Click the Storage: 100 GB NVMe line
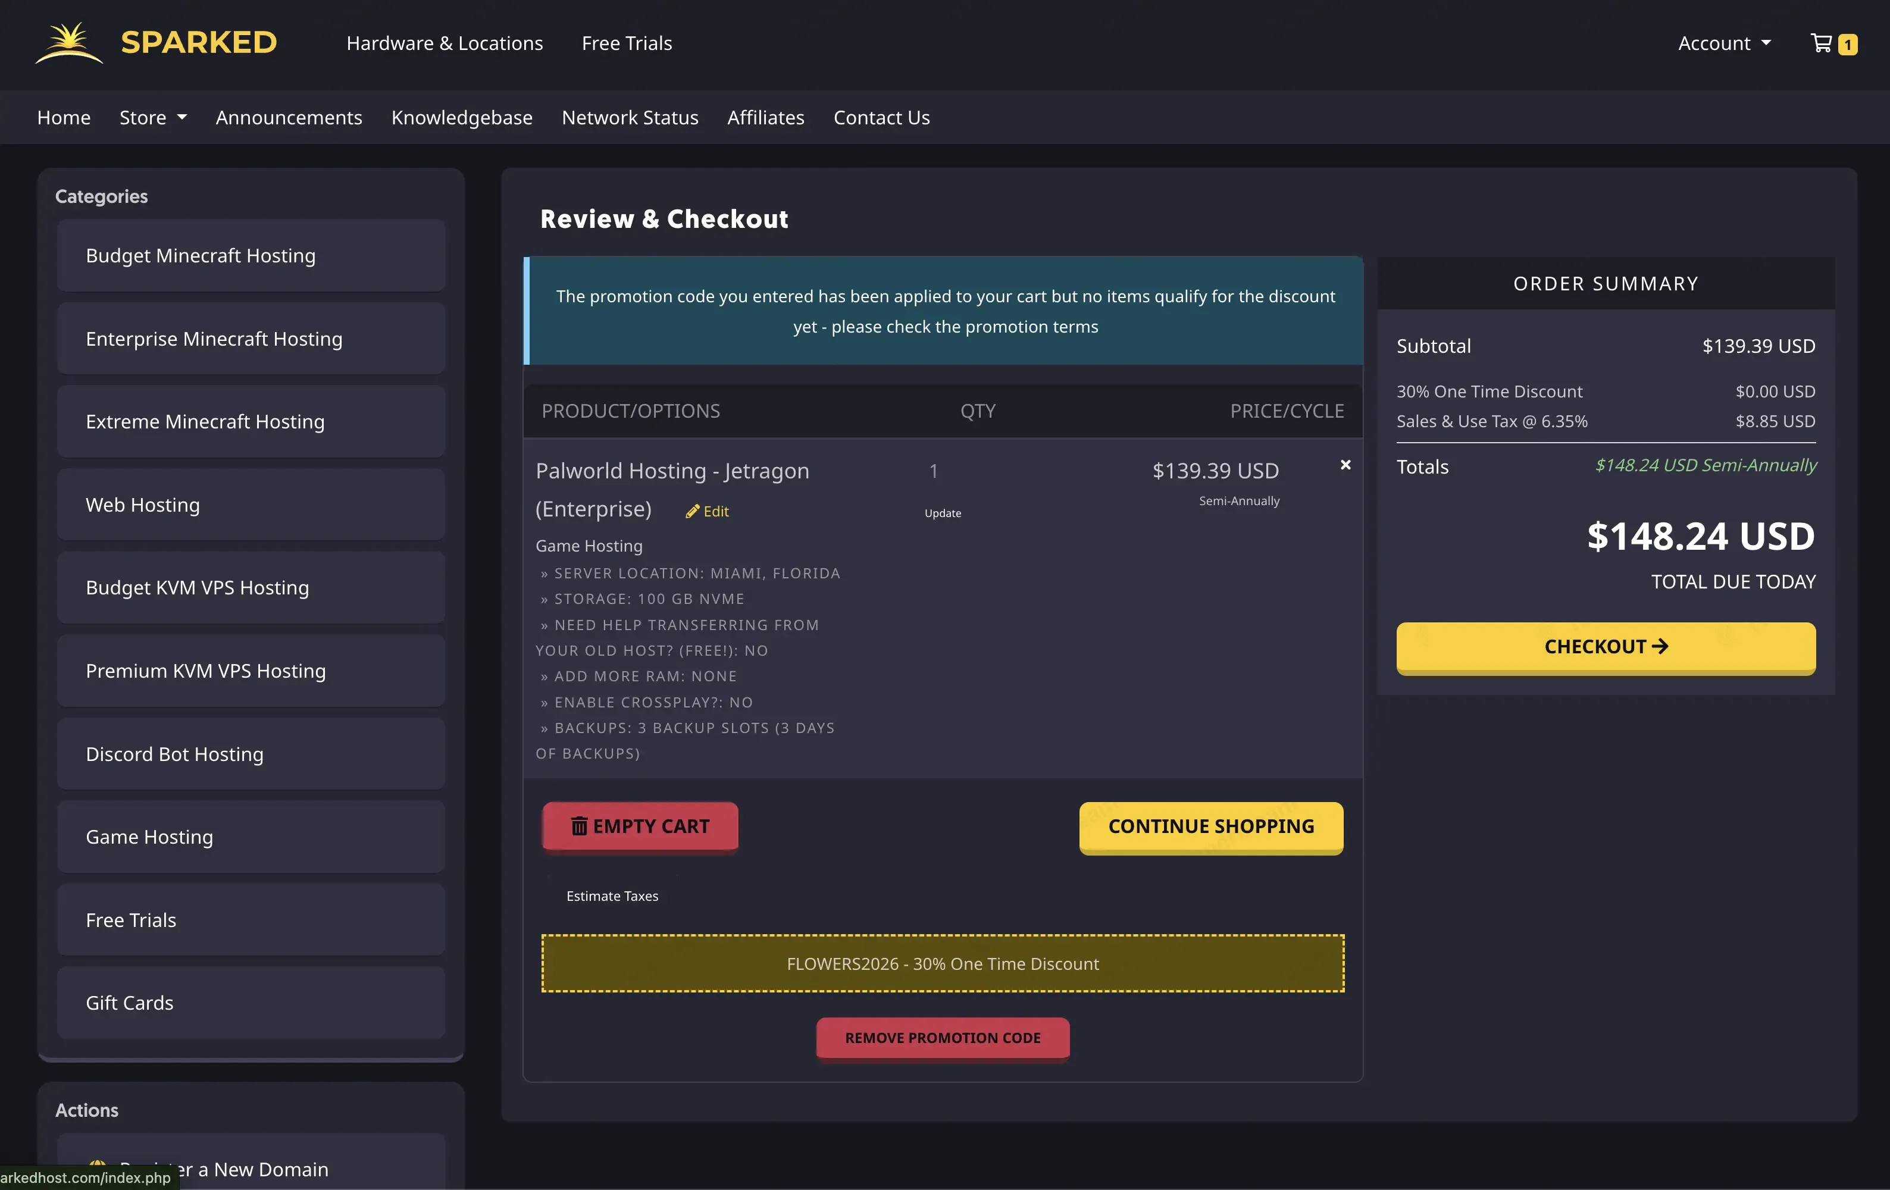 [x=642, y=599]
